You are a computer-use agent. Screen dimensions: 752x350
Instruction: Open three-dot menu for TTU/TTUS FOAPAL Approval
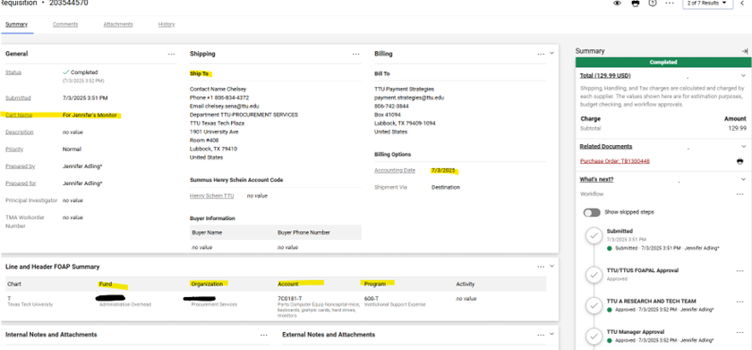pyautogui.click(x=740, y=270)
